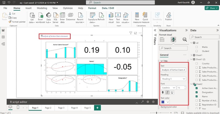Check Number of Acti... field

196,101
